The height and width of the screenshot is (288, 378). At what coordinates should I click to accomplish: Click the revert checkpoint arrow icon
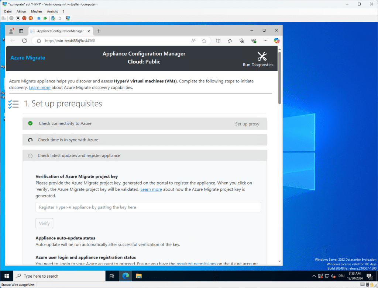(x=60, y=18)
